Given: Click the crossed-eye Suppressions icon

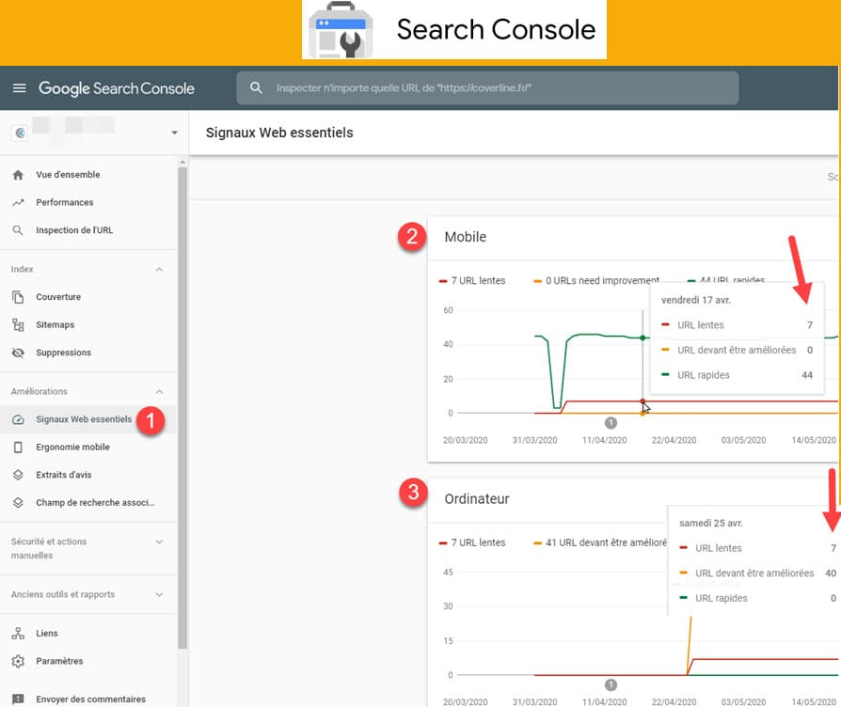Looking at the screenshot, I should click(x=18, y=353).
